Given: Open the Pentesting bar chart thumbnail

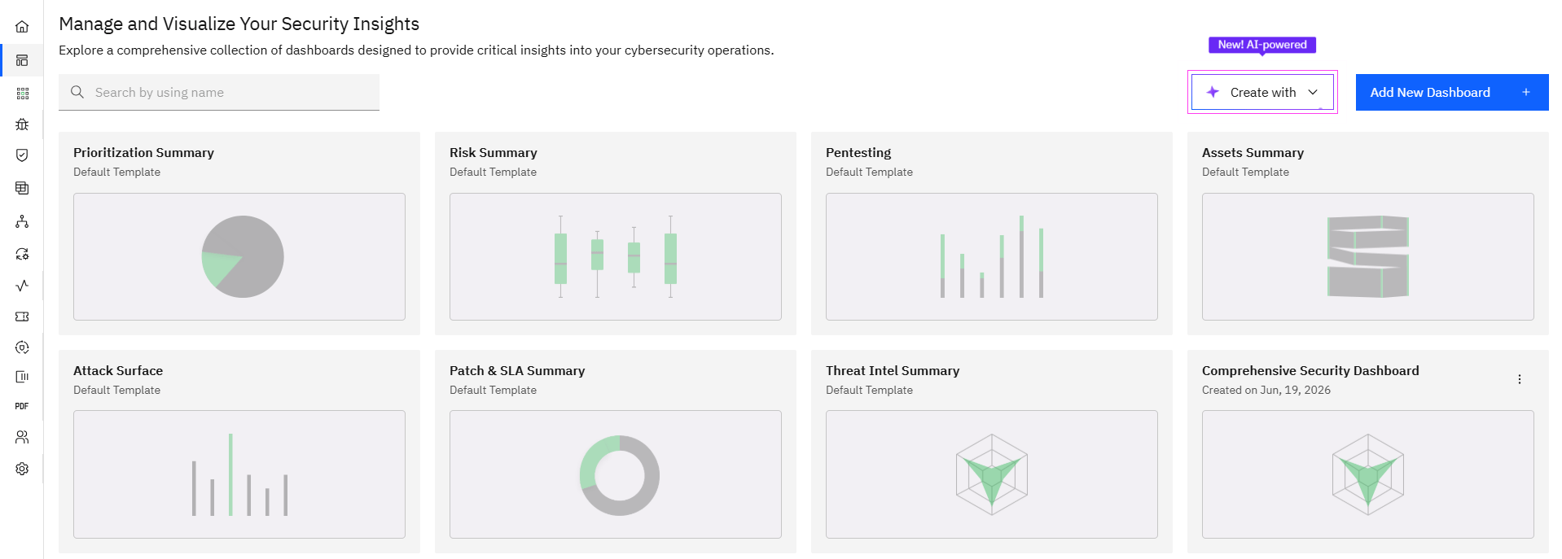Looking at the screenshot, I should pyautogui.click(x=992, y=256).
